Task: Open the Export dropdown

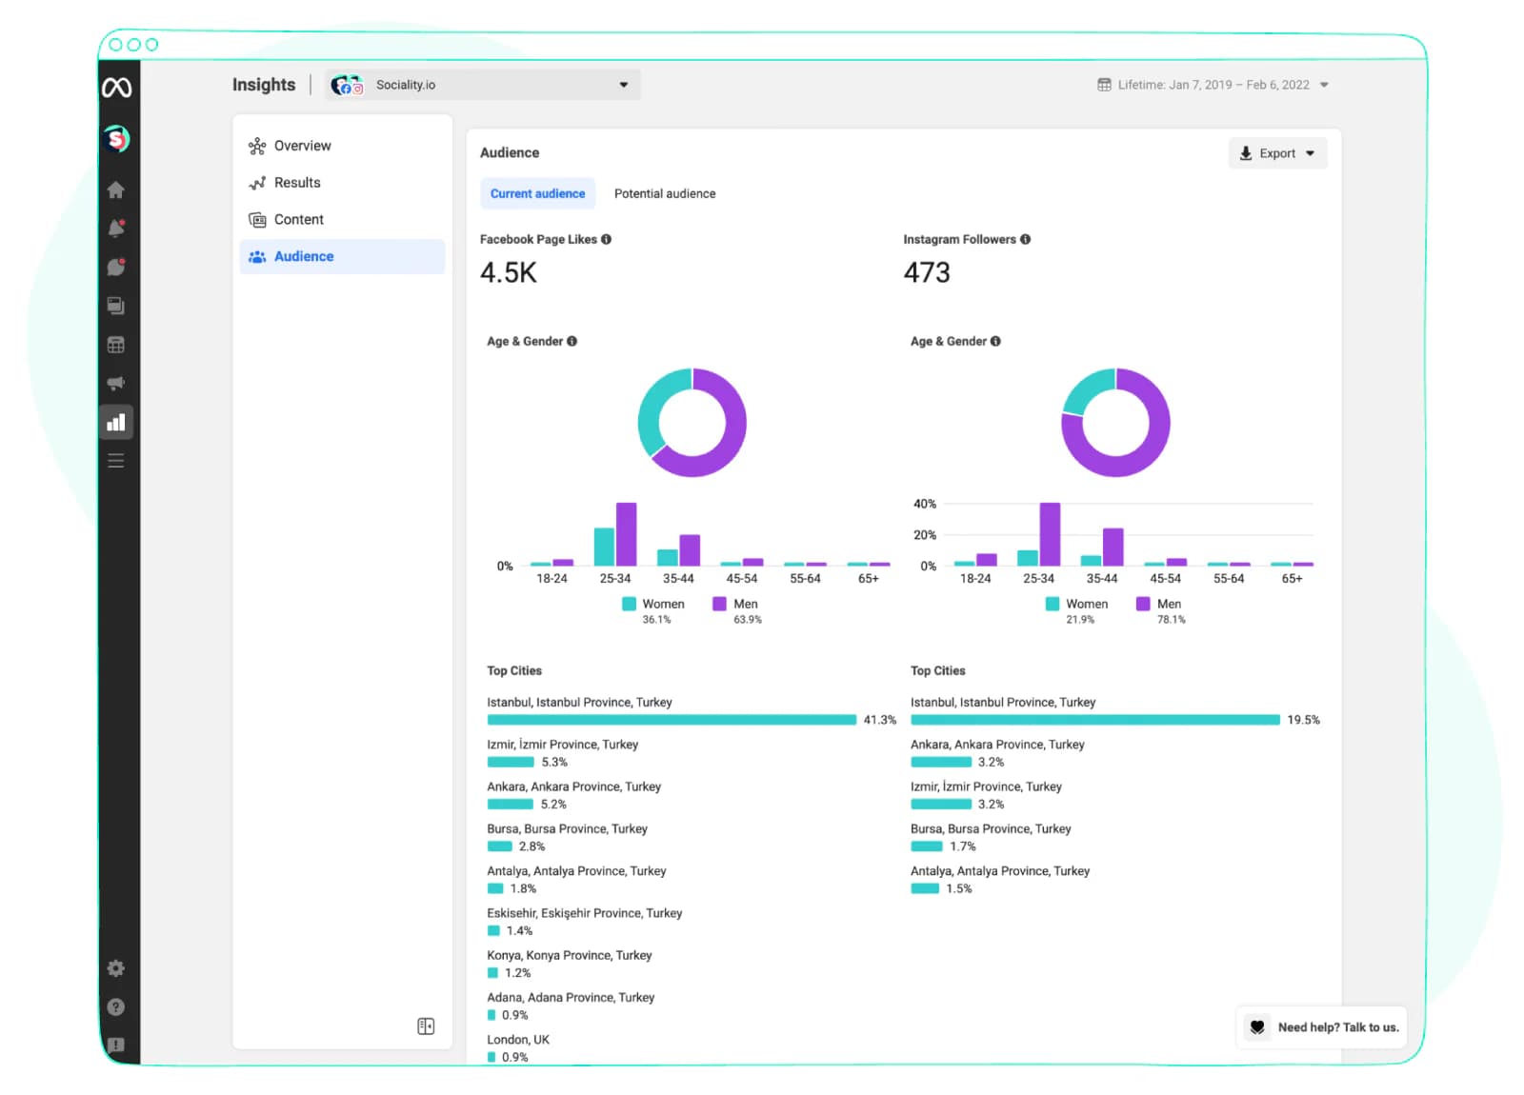Action: 1277,153
